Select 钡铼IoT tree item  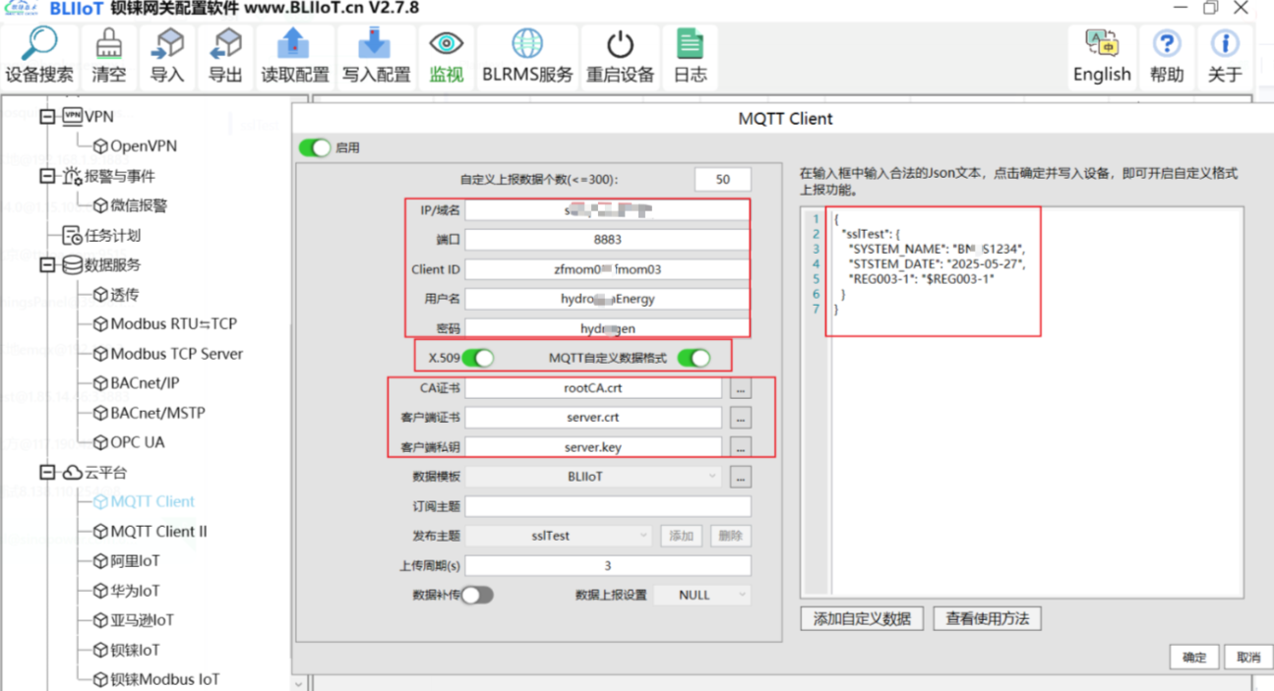pos(126,650)
